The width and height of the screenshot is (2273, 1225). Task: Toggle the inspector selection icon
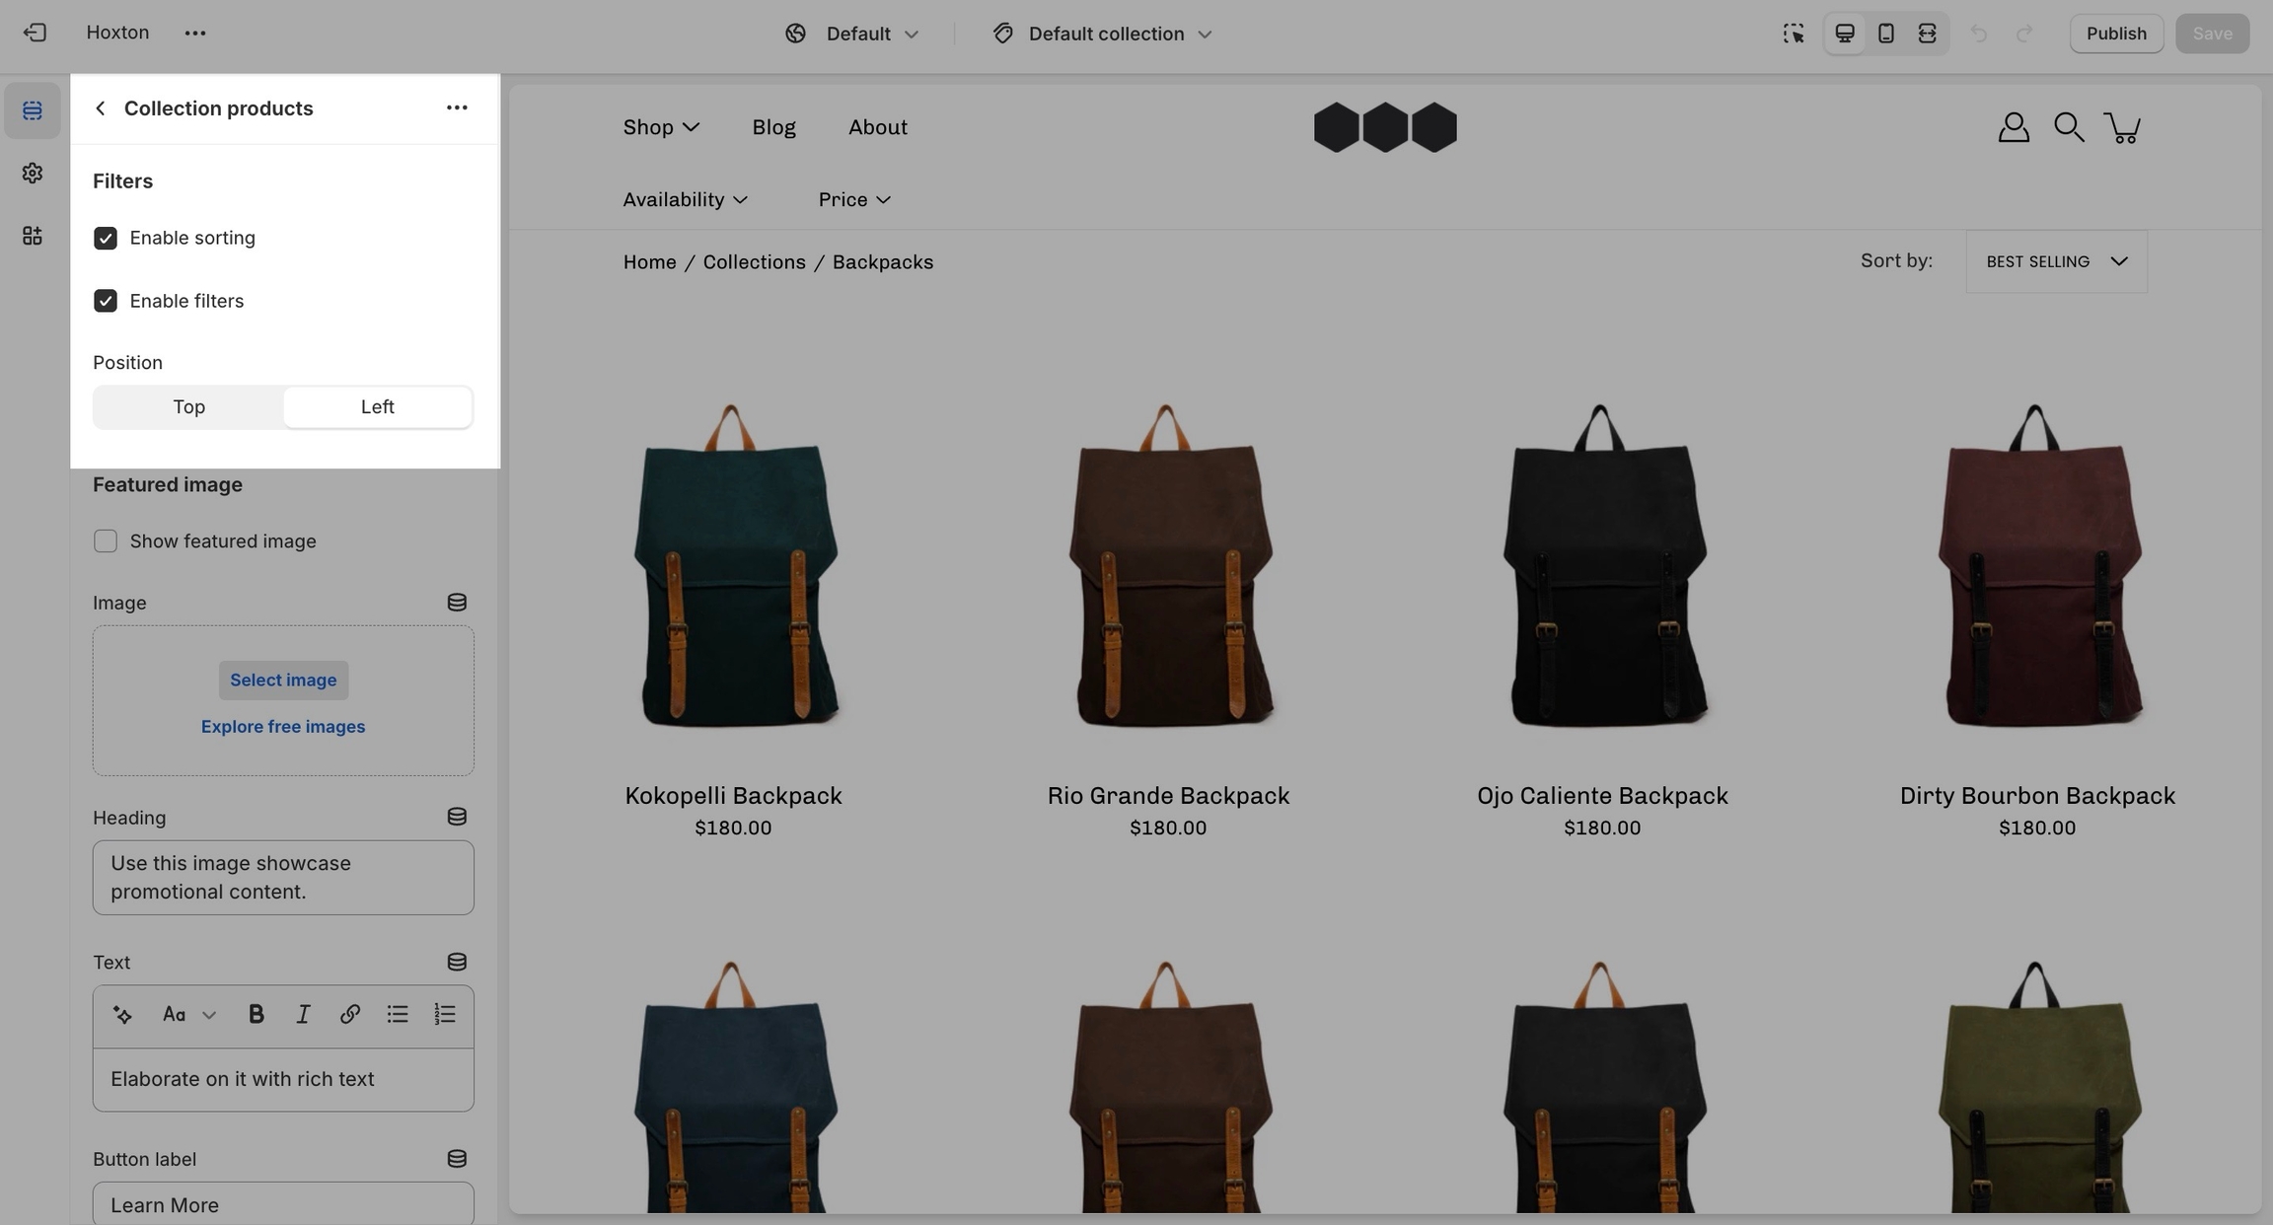1794,34
